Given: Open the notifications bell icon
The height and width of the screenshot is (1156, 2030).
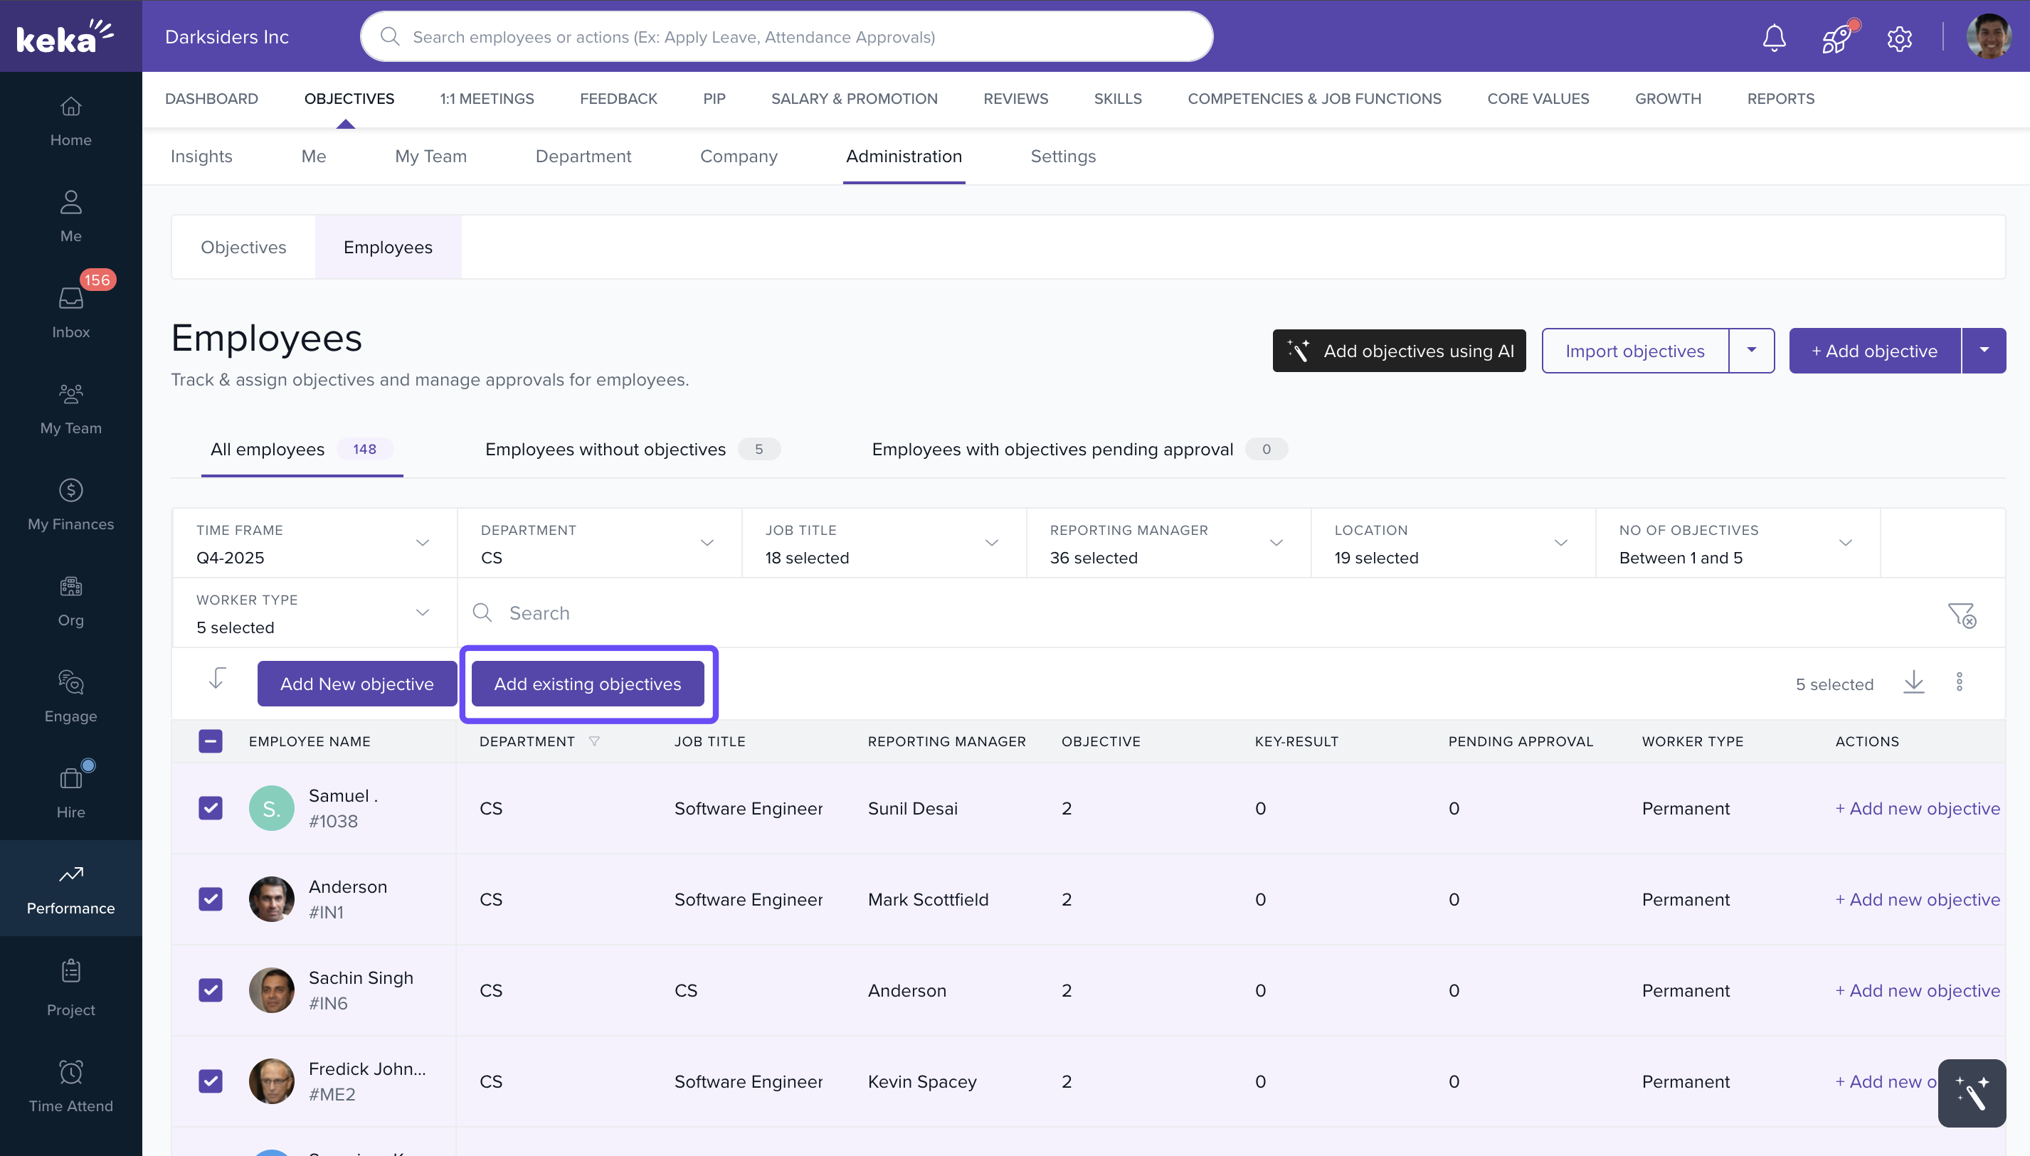Looking at the screenshot, I should click(1774, 37).
